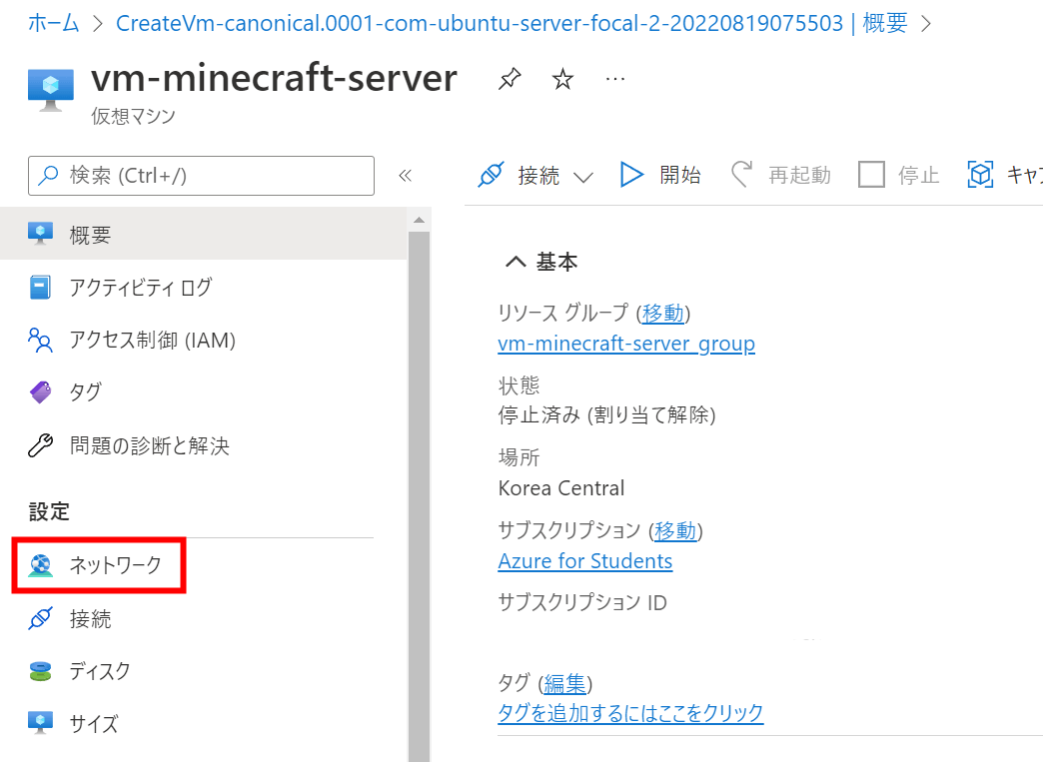
Task: Open the more options ellipsis menu
Action: (x=615, y=79)
